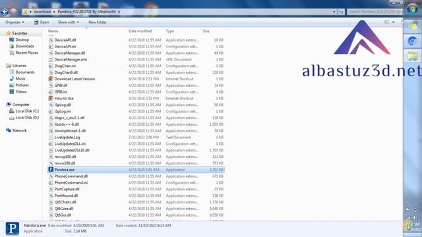The width and height of the screenshot is (422, 237).
Task: Select Libraries in navigation pane
Action: click(x=19, y=66)
